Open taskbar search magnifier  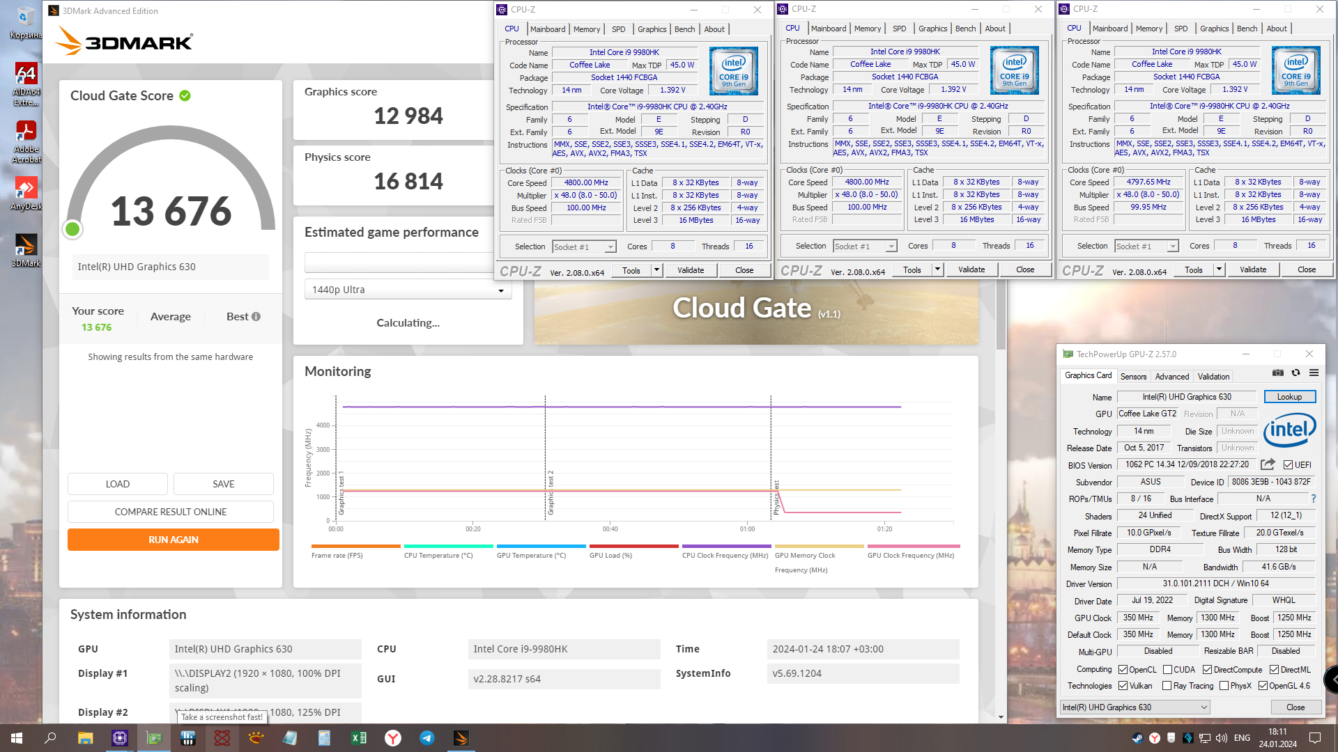click(x=50, y=738)
